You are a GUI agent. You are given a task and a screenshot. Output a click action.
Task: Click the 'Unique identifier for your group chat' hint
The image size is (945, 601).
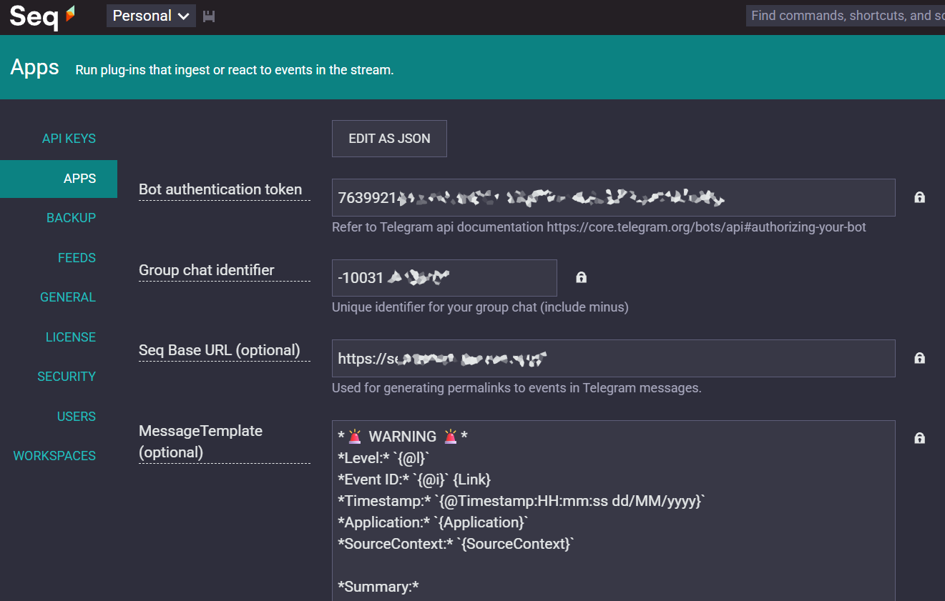(x=480, y=307)
